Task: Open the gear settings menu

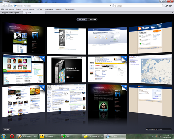Action: (x=171, y=6)
